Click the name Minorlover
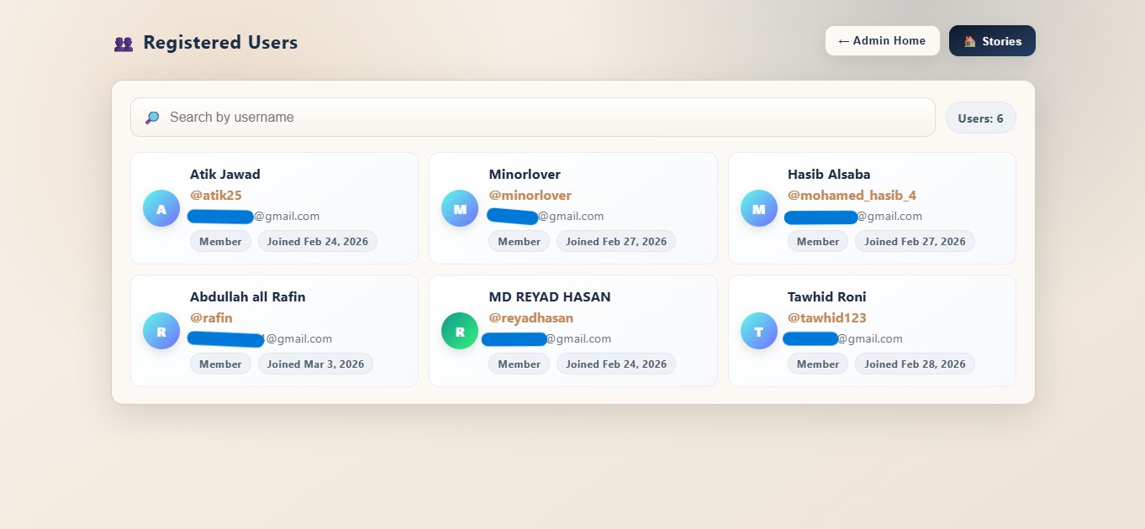 (525, 175)
